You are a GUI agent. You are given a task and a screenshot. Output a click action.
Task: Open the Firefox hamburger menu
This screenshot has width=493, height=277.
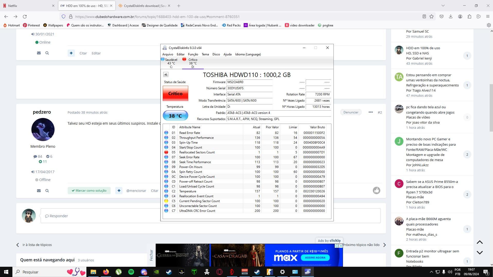(488, 16)
